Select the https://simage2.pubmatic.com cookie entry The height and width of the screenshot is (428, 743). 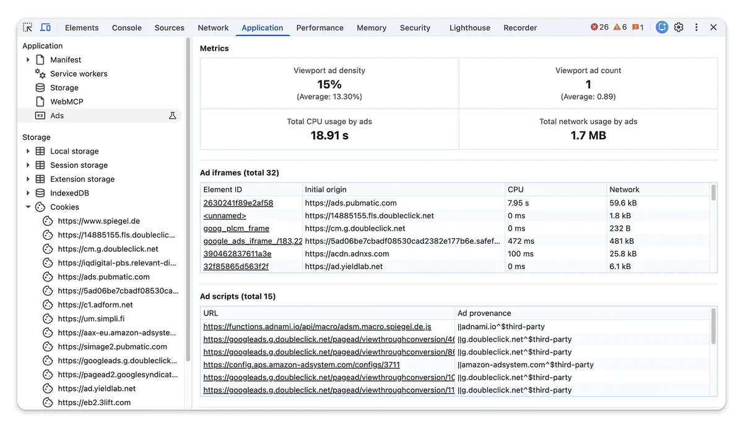click(113, 346)
